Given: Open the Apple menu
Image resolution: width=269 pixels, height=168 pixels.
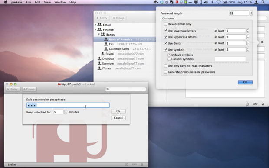Looking at the screenshot, I should [6, 2].
